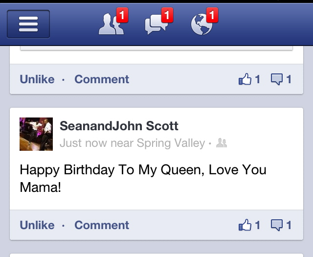Screen dimensions: 313x257
Task: Click the red badge on notifications globe
Action: [x=212, y=15]
